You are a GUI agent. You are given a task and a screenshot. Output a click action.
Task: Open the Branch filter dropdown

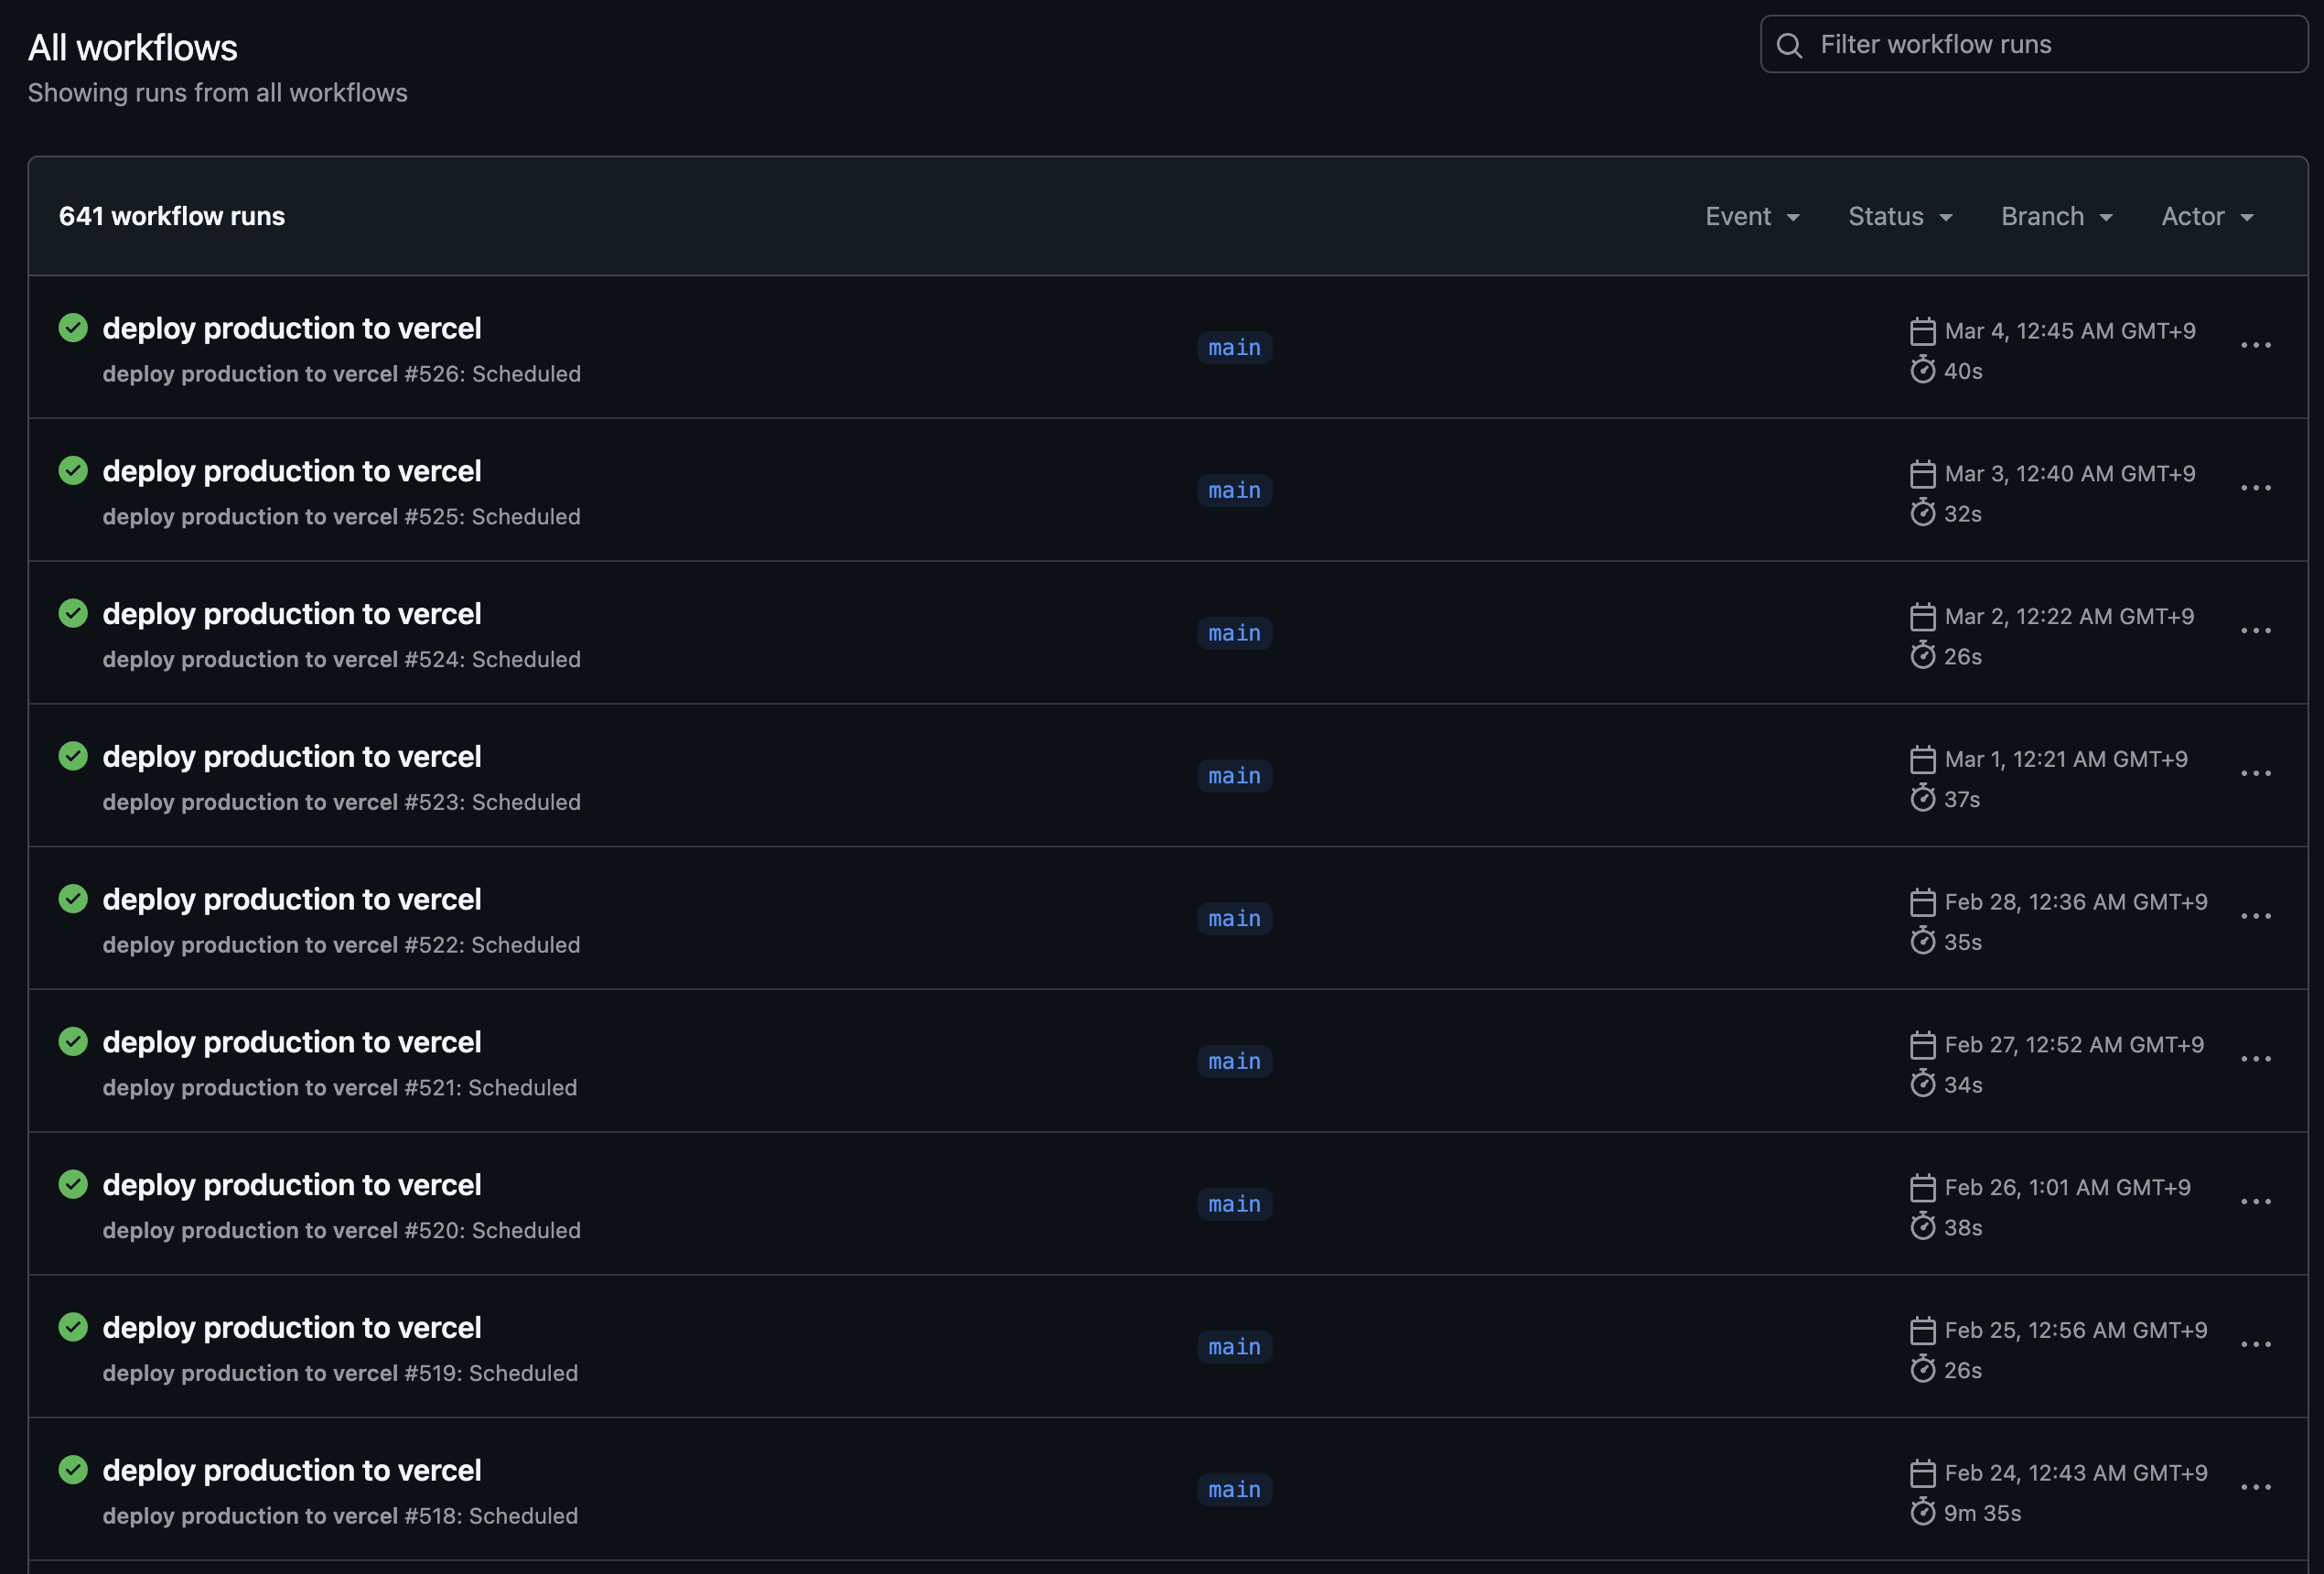click(2056, 216)
